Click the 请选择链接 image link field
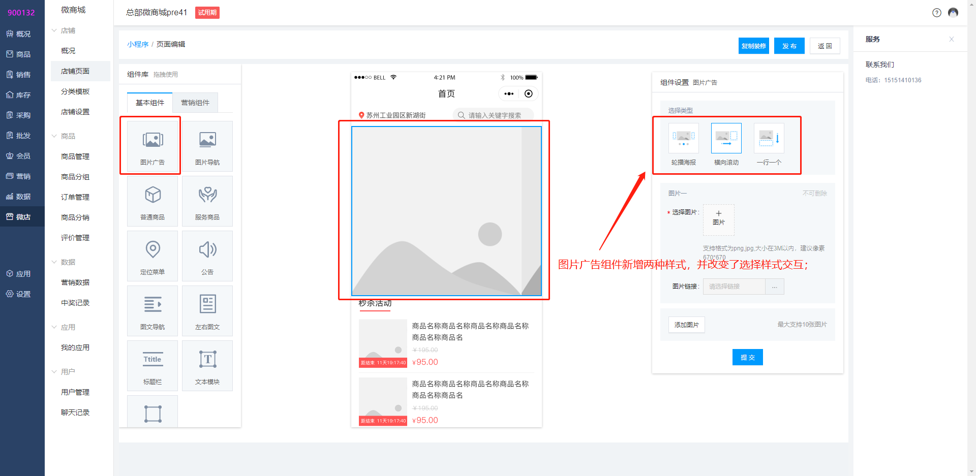This screenshot has height=476, width=976. (x=734, y=287)
